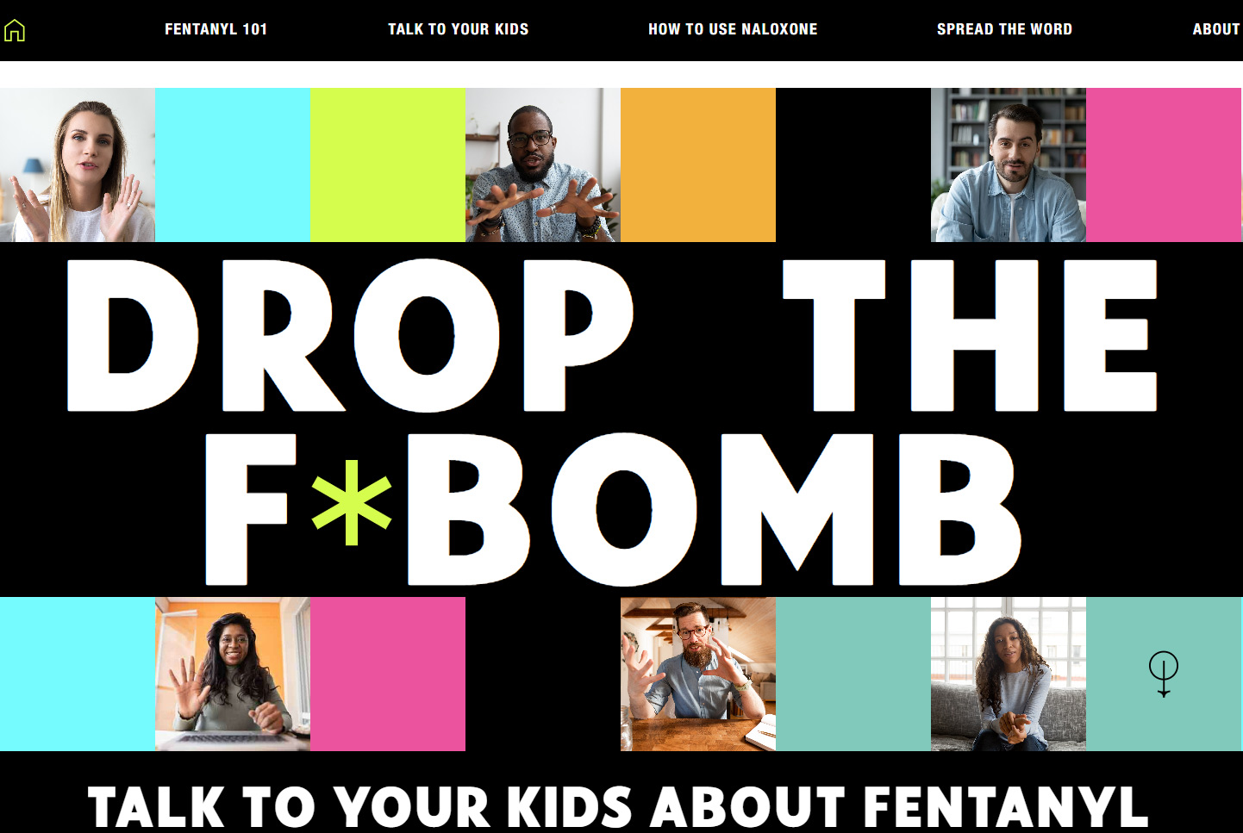Click the home icon in the navigation bar
The height and width of the screenshot is (833, 1243).
(15, 30)
